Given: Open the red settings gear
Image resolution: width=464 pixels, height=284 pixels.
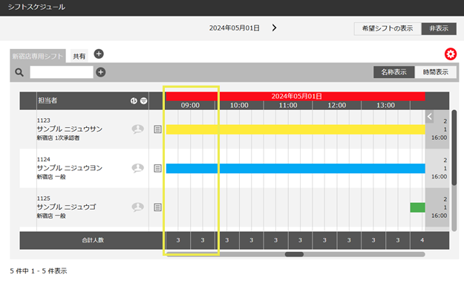Looking at the screenshot, I should (451, 54).
